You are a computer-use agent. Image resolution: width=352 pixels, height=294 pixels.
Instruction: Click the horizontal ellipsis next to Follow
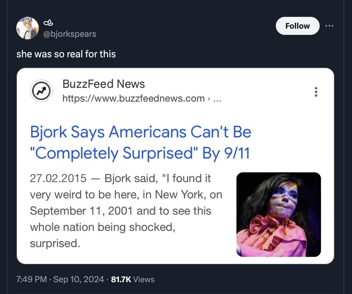pos(330,26)
